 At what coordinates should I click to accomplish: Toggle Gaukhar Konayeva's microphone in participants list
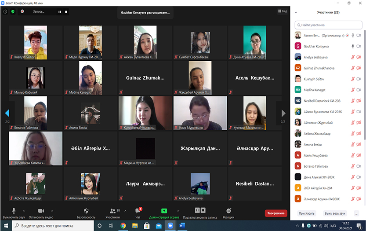tap(352, 46)
